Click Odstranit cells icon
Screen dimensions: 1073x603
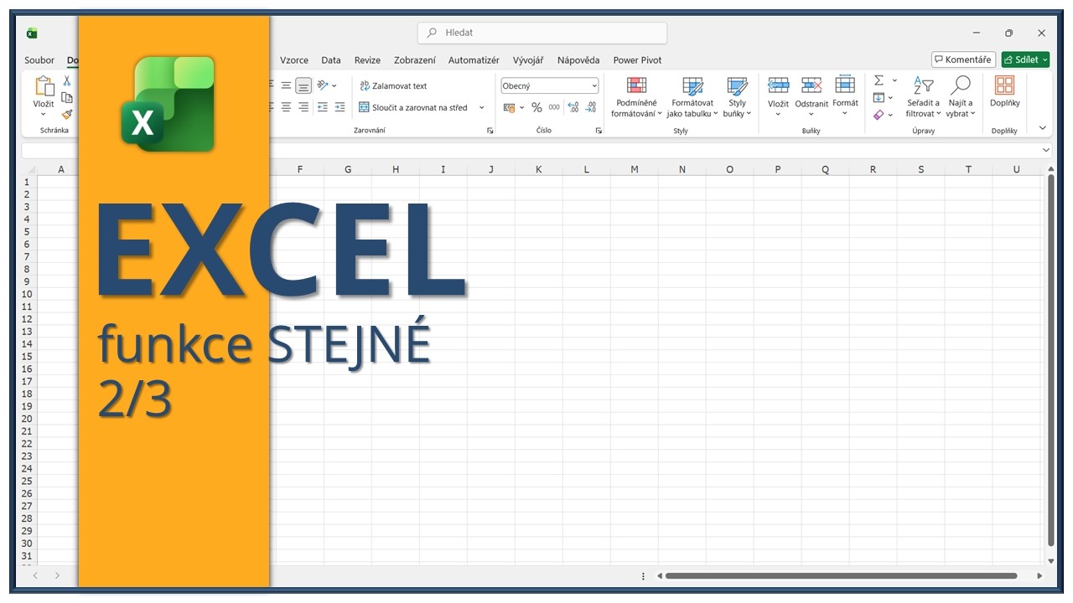coord(811,85)
